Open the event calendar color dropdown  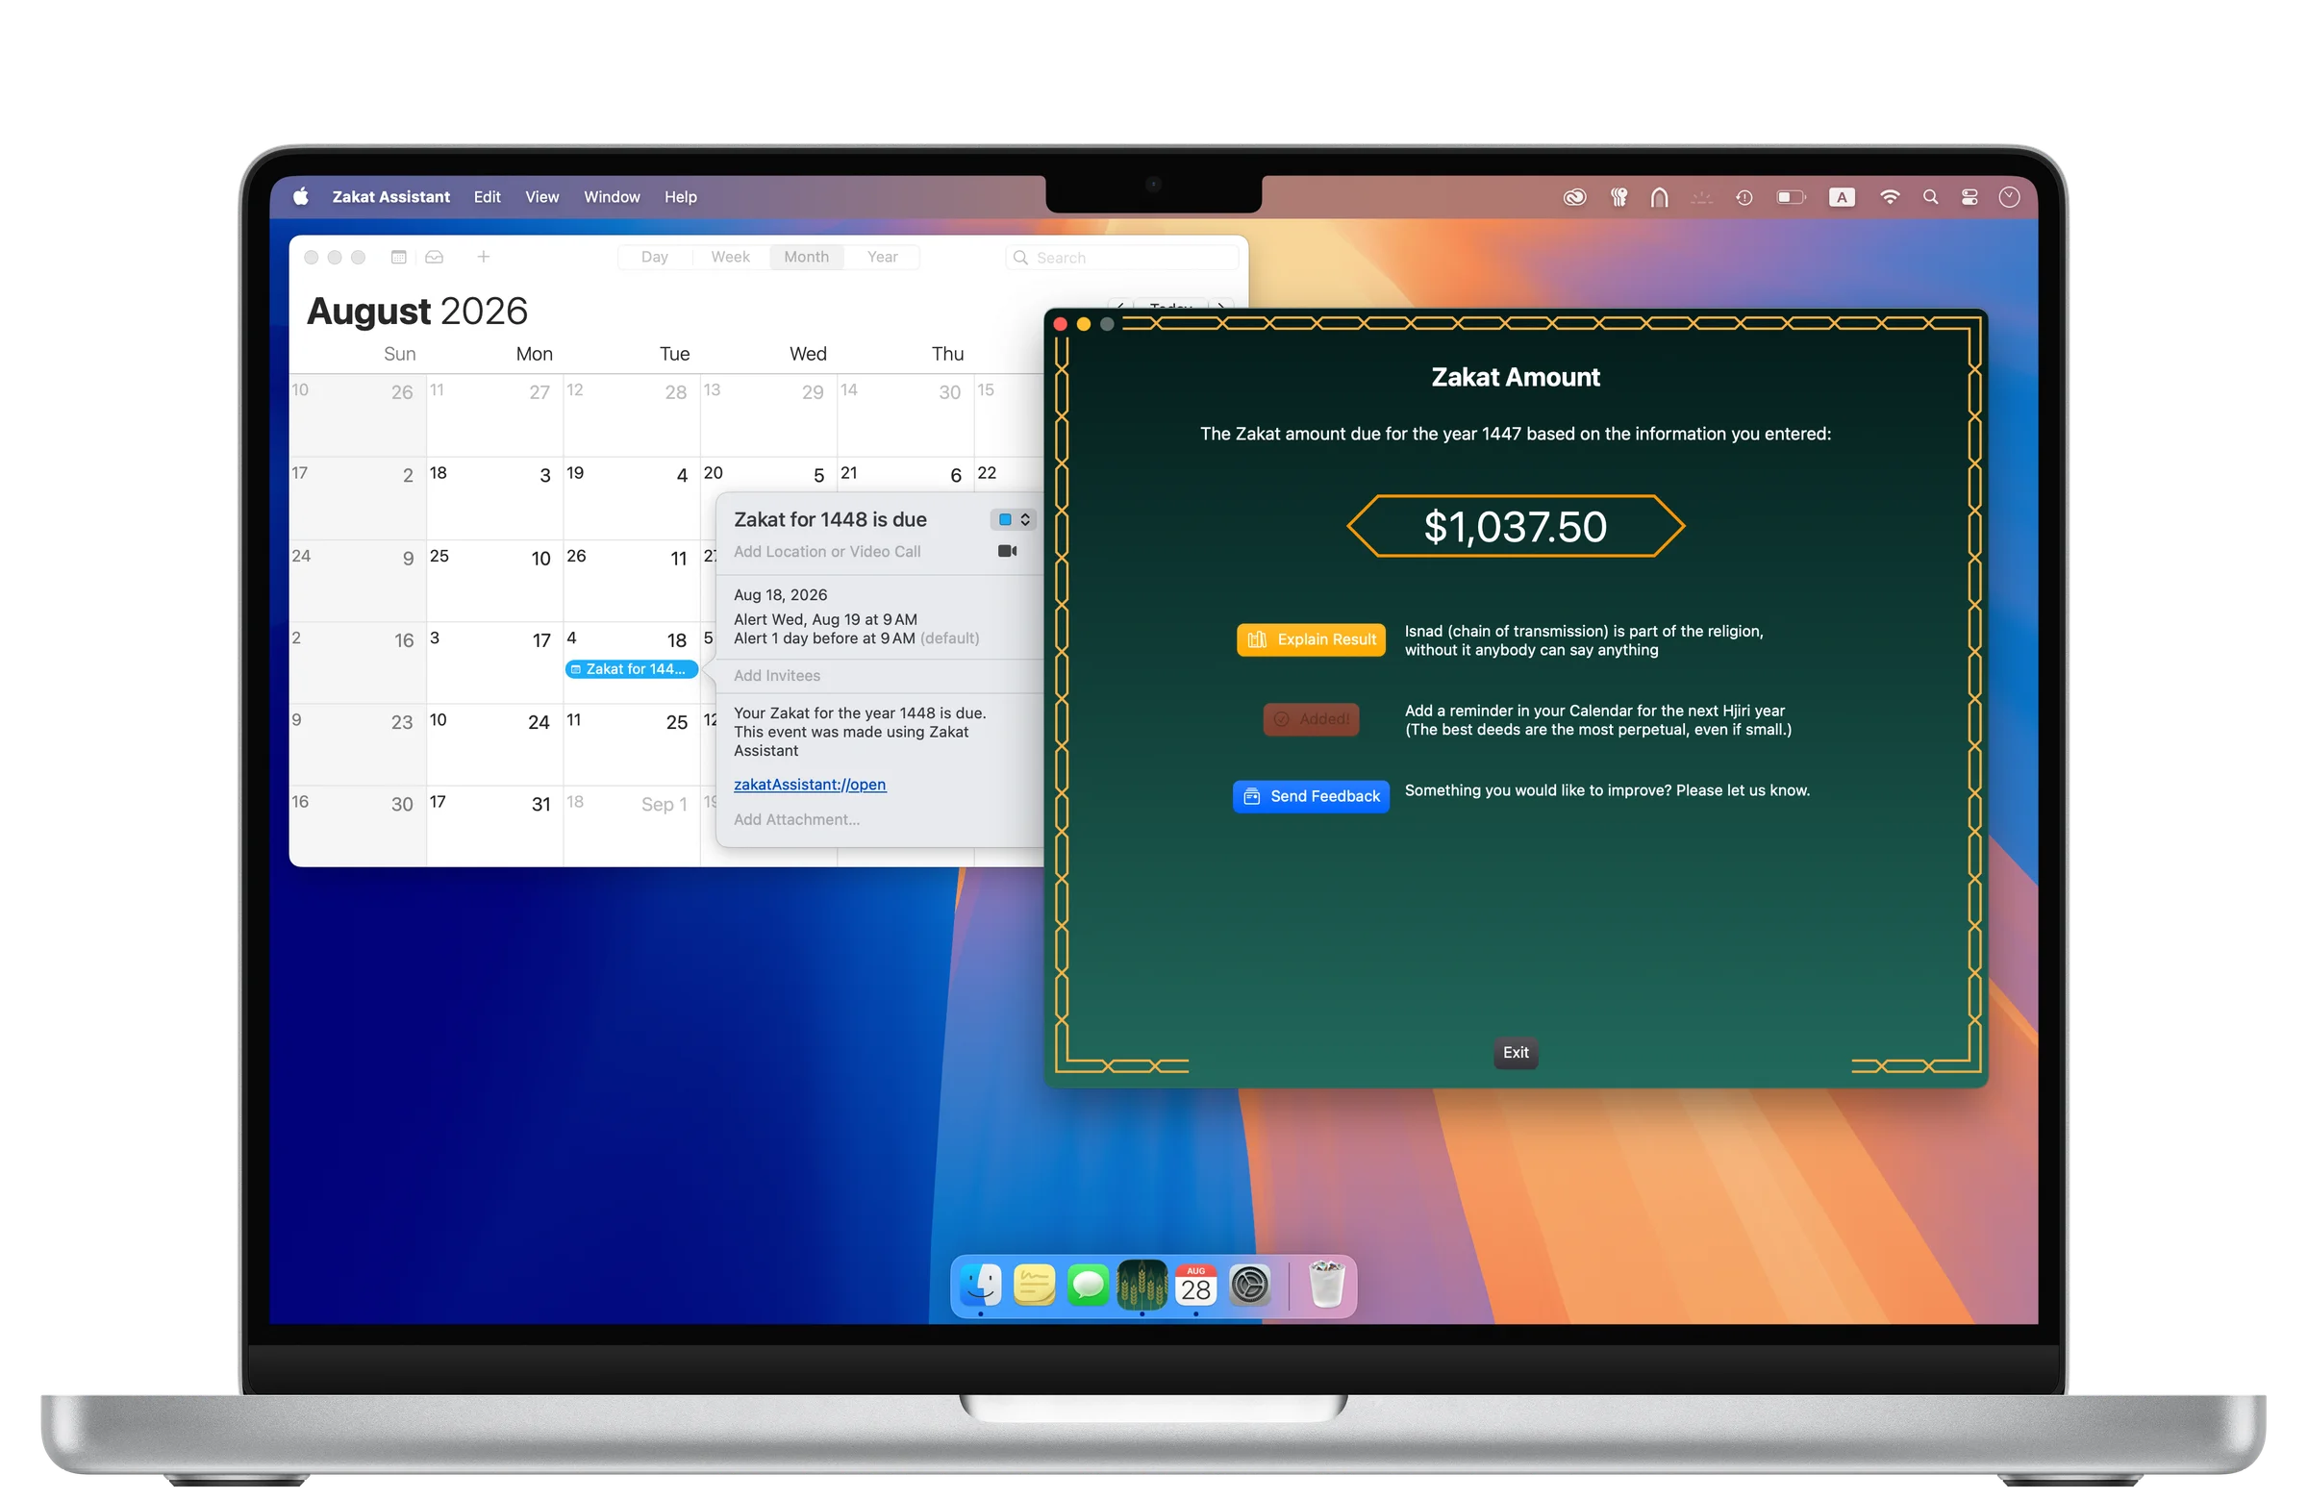(1014, 520)
